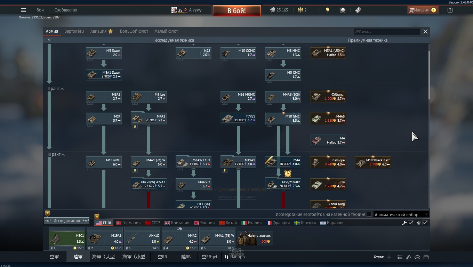Click the Golden Eagles balance 2
This screenshot has width=473, height=267.
pyautogui.click(x=302, y=10)
